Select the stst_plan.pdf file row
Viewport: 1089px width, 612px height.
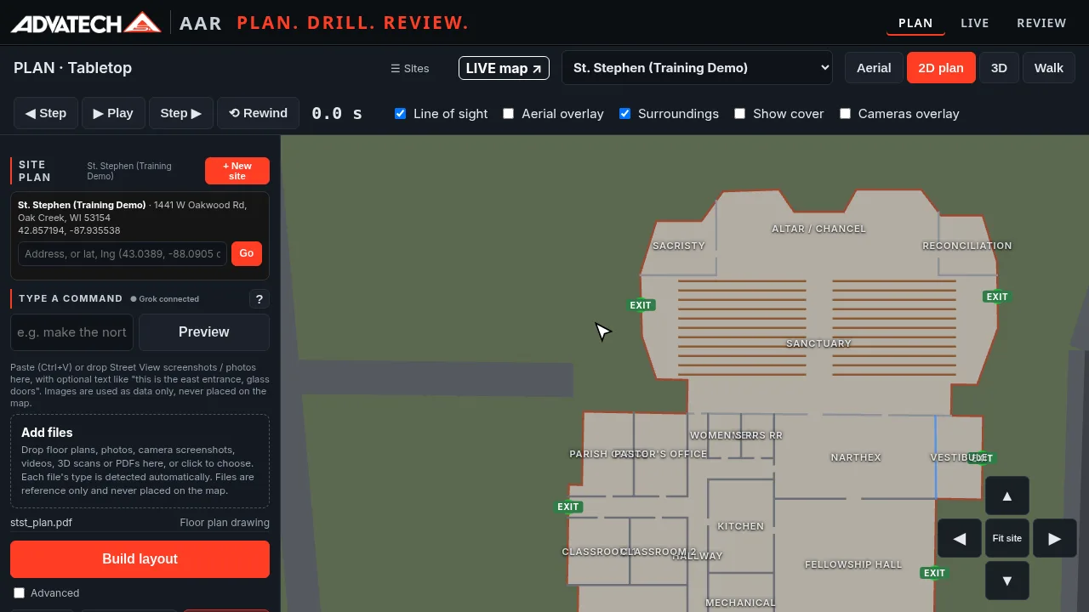click(x=140, y=523)
